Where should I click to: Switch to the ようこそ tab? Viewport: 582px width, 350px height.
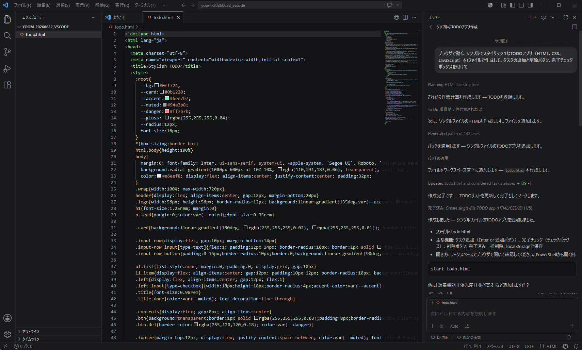[122, 17]
